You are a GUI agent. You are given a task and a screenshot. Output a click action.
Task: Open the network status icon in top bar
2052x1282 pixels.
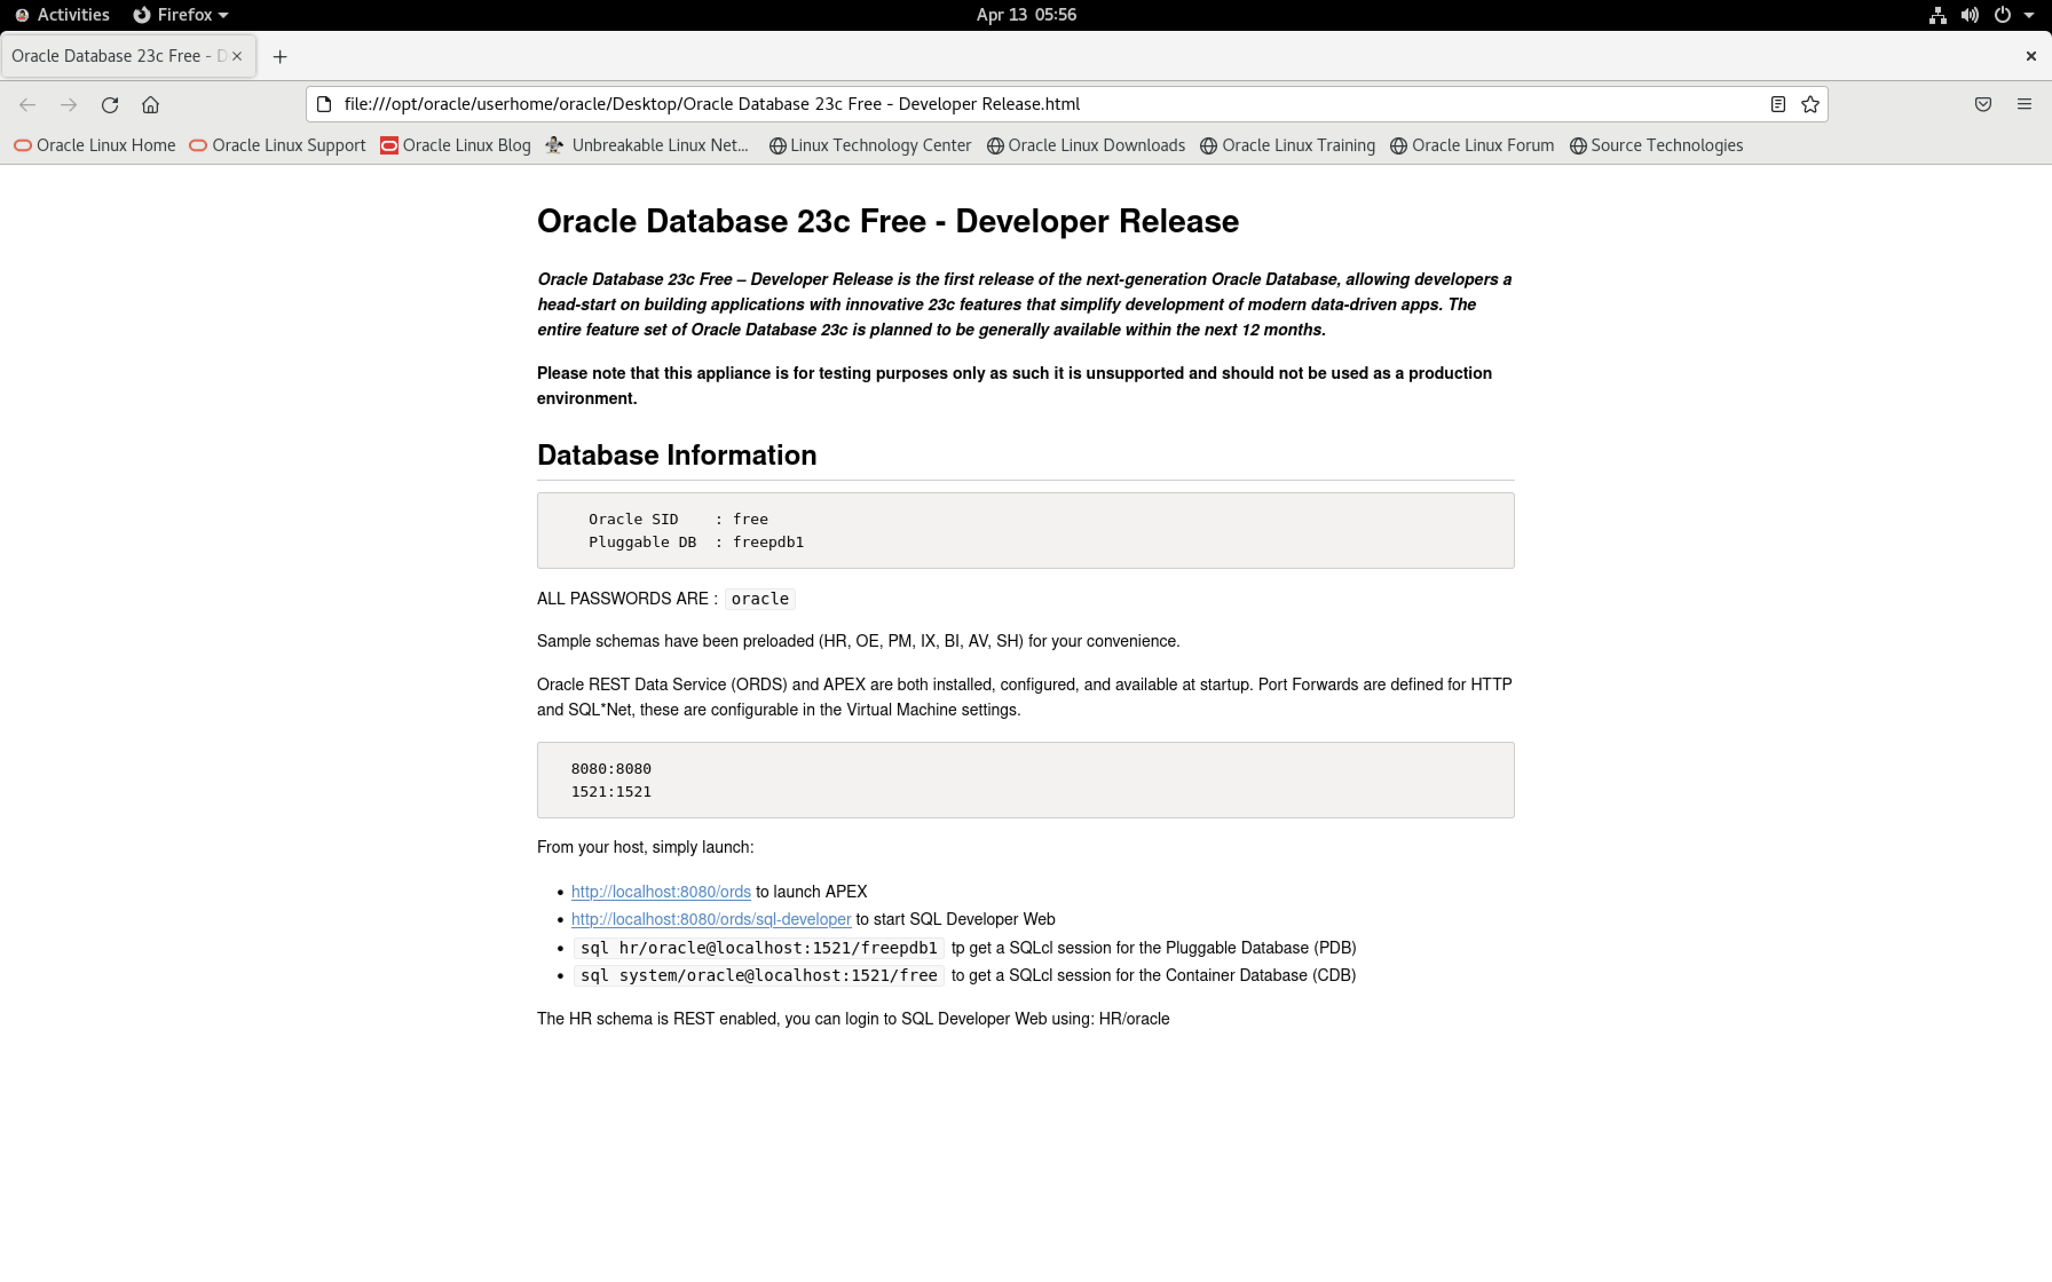click(x=1937, y=14)
